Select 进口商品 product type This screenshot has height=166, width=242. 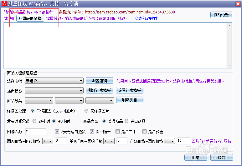(126, 121)
